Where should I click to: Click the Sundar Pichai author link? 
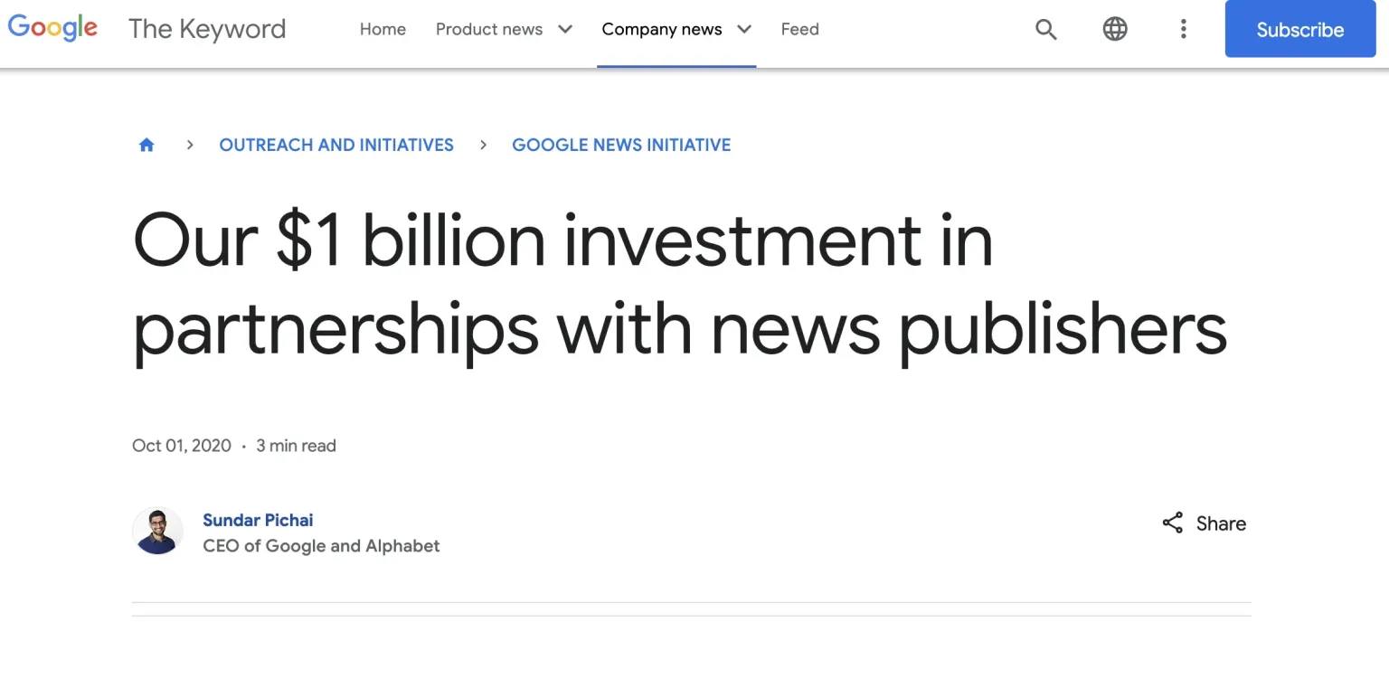coord(258,520)
